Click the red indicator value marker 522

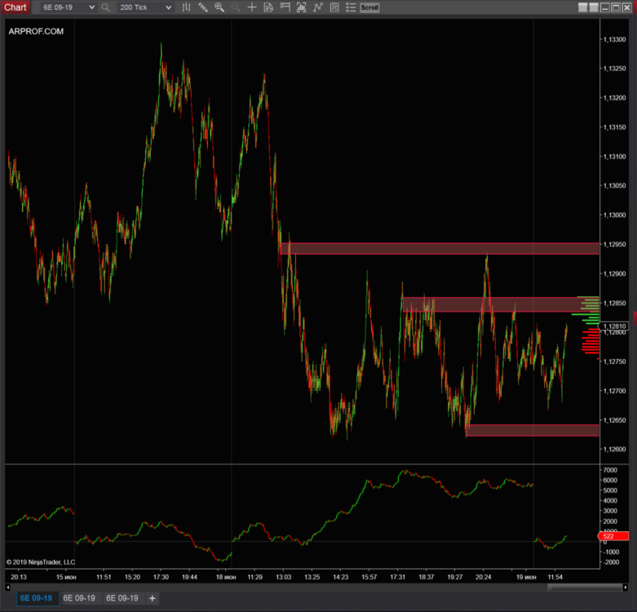point(613,536)
